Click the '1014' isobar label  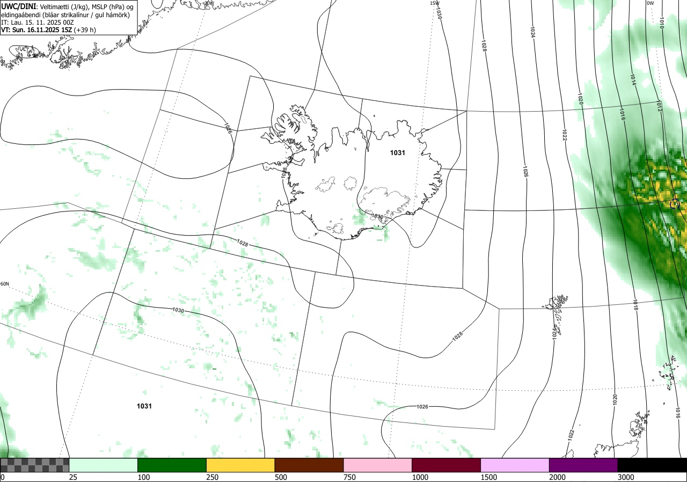[632, 81]
